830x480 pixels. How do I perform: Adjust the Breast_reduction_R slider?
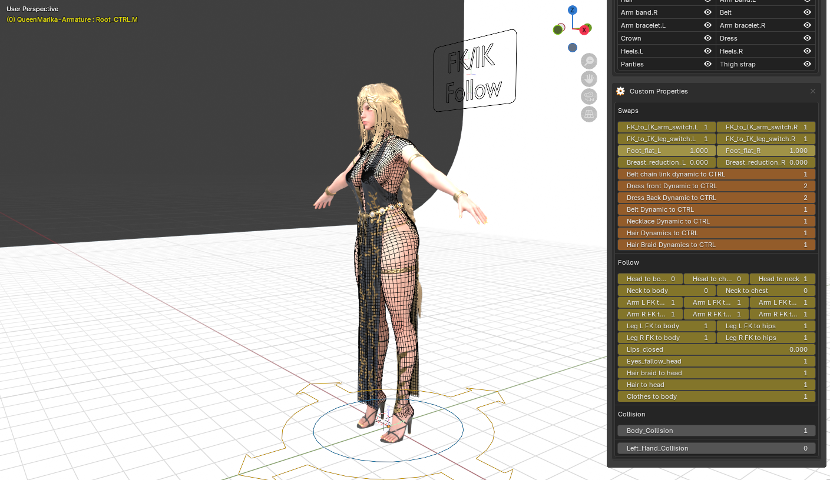(x=766, y=162)
